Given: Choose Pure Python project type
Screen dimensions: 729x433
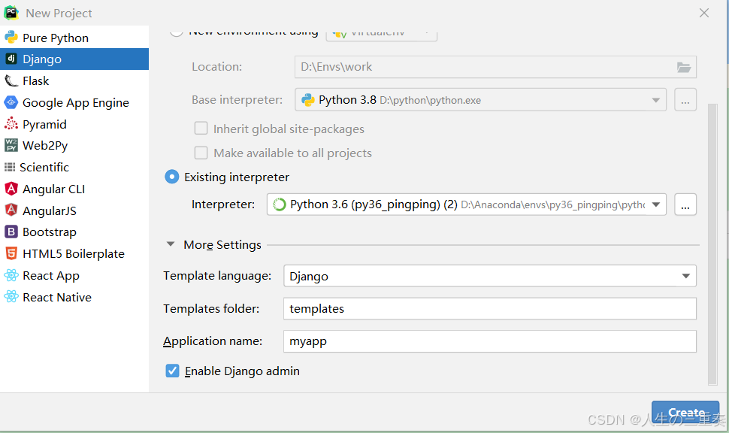Looking at the screenshot, I should click(74, 38).
